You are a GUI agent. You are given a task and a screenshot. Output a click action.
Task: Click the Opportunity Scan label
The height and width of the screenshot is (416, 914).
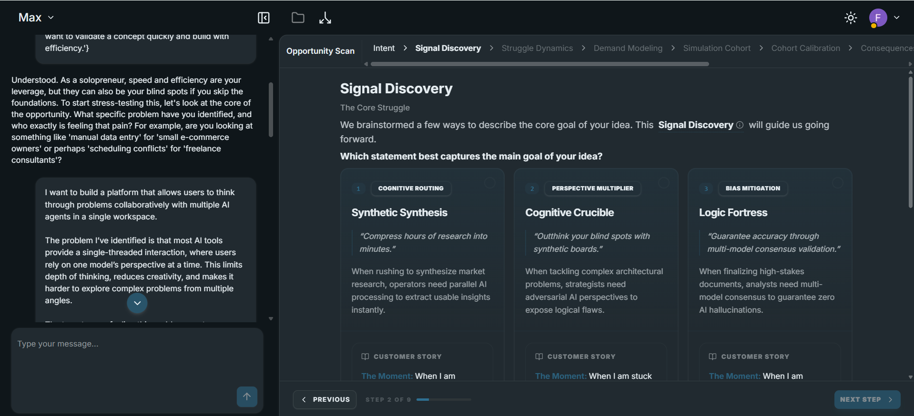tap(320, 51)
